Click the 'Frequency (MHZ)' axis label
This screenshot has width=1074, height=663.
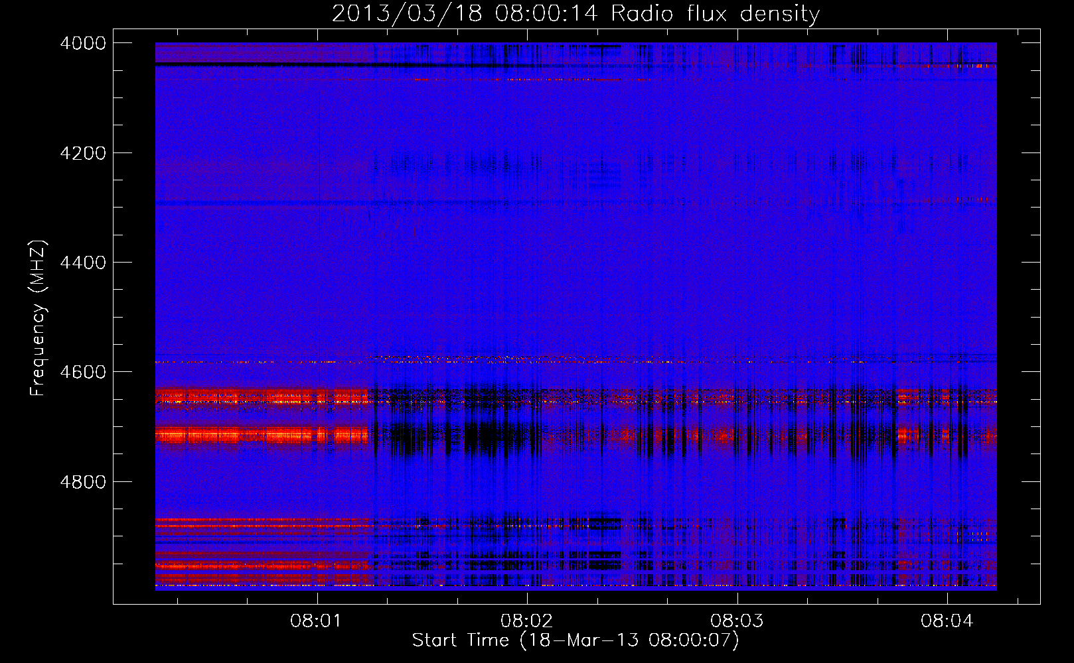point(38,318)
